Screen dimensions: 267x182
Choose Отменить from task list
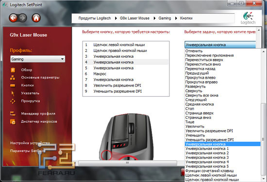pyautogui.click(x=223, y=51)
